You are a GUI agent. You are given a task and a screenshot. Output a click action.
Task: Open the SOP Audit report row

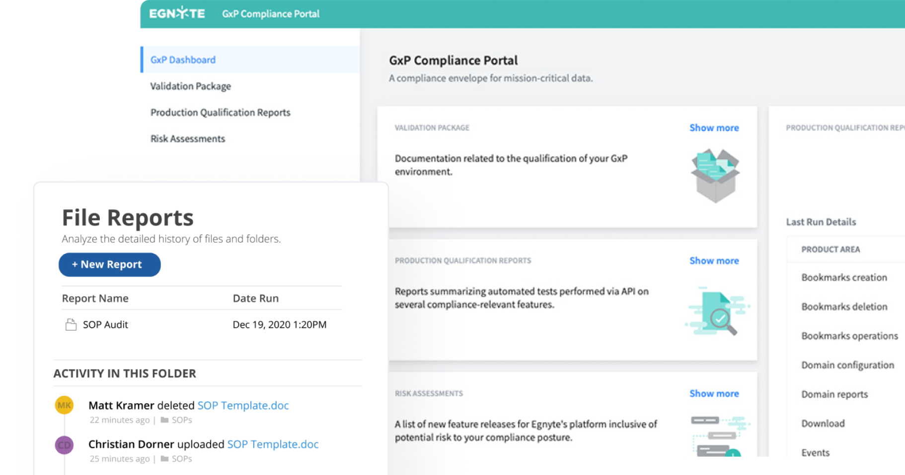[105, 325]
